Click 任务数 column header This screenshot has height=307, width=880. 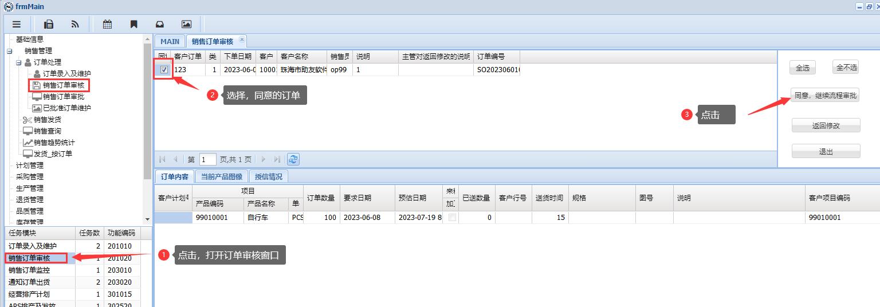coord(89,233)
